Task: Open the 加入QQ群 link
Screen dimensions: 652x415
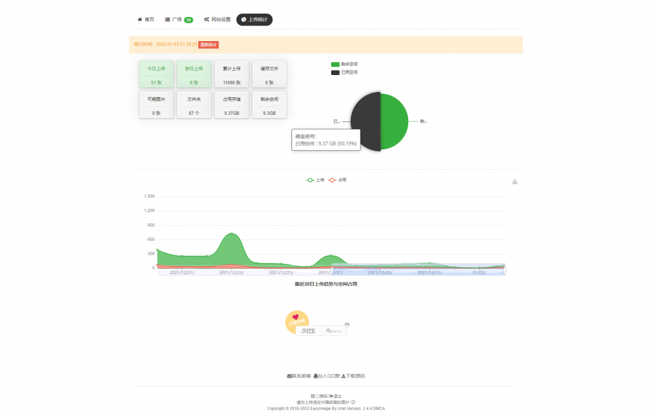Action: pos(327,376)
